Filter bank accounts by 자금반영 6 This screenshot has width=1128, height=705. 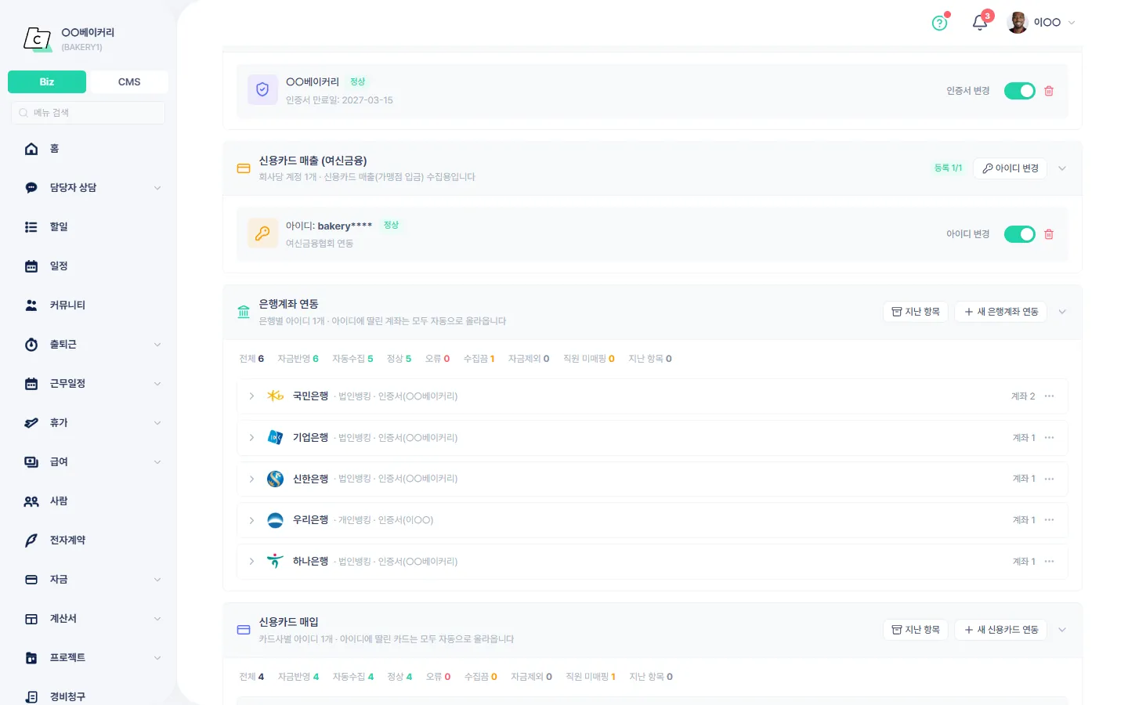[298, 359]
